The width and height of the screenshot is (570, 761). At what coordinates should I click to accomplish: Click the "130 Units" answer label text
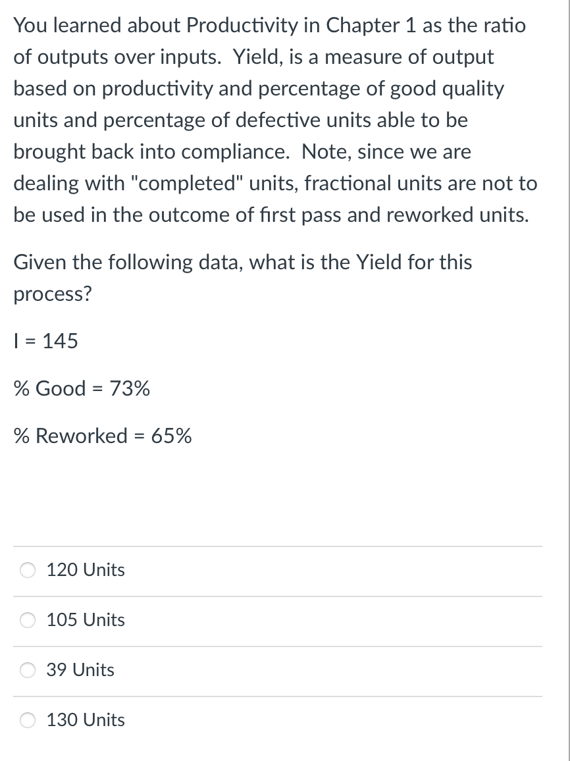click(86, 720)
